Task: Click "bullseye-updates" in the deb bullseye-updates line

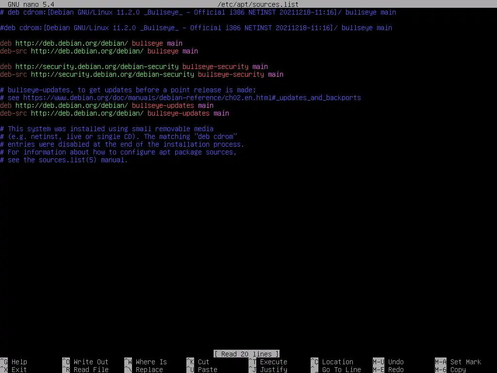Action: (x=163, y=105)
